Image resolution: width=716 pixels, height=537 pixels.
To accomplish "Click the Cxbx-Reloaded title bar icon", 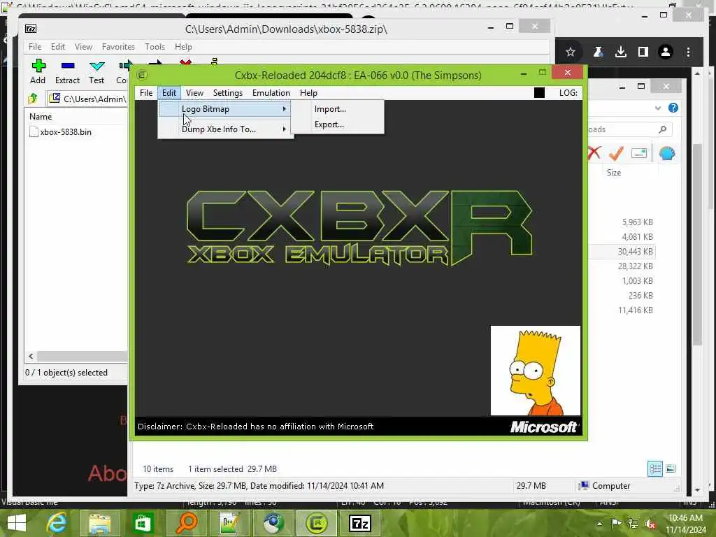I will pyautogui.click(x=142, y=75).
